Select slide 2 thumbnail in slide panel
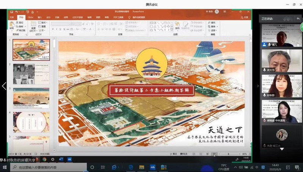The image size is (303, 172). 31,74
